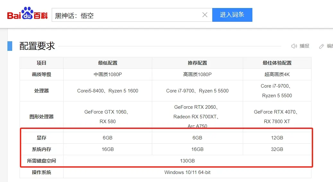Select the 配置要求 section heading
Viewport: 333px width, 182px height.
click(37, 46)
